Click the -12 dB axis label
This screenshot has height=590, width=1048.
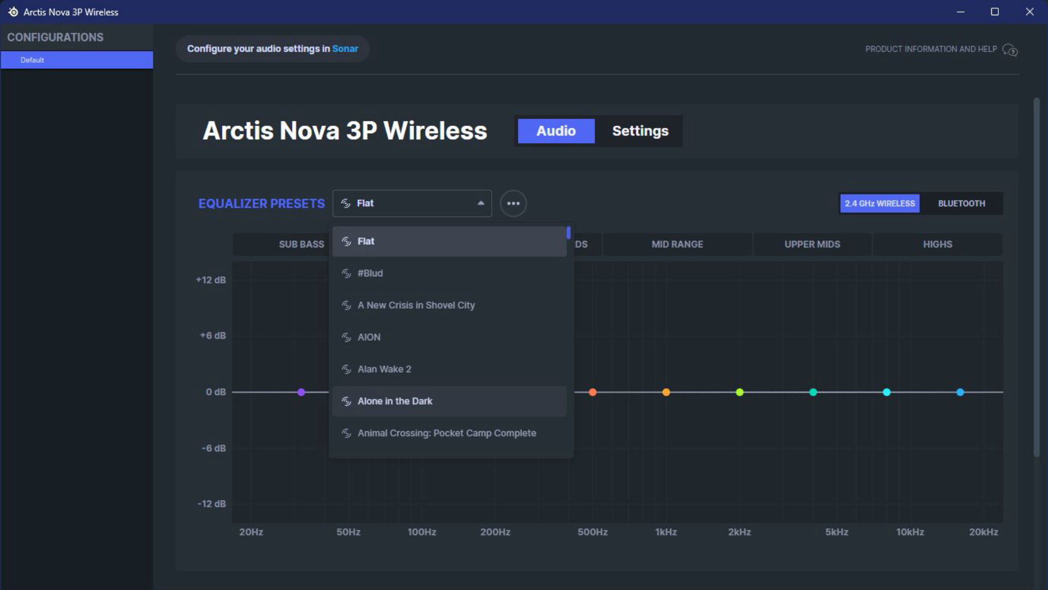(x=212, y=504)
